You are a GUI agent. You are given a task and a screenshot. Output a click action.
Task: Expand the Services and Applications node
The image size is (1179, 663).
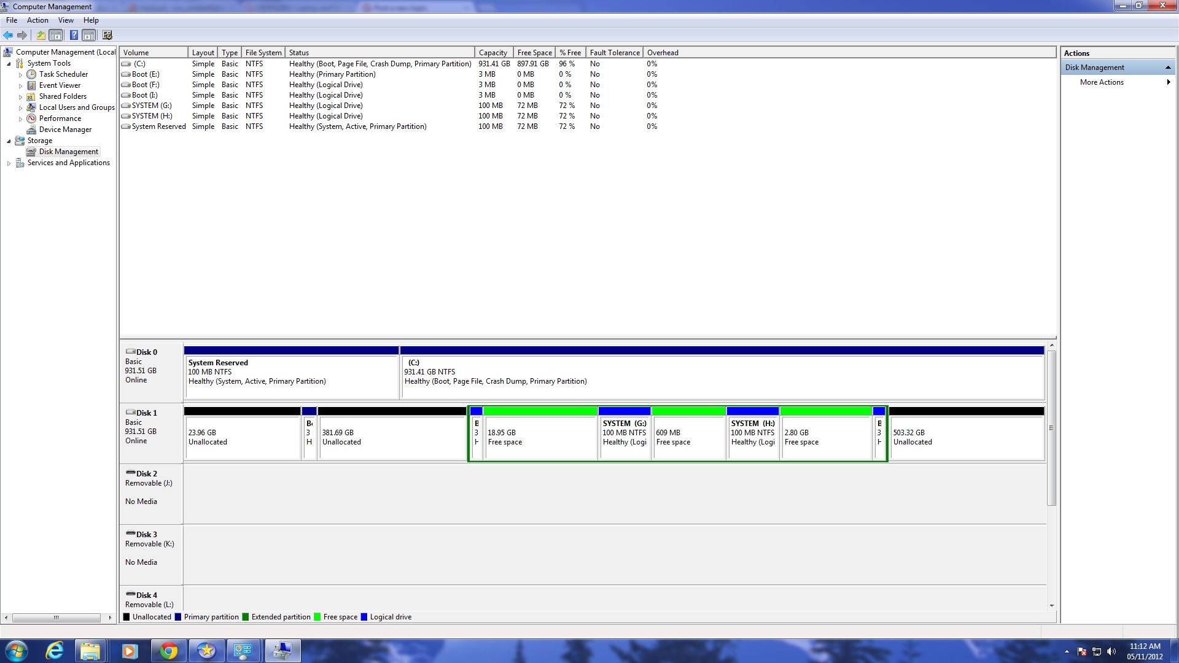pos(9,163)
